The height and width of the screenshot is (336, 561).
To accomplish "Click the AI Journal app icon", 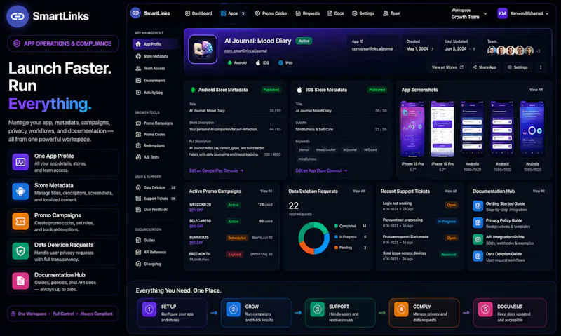I will coord(203,49).
